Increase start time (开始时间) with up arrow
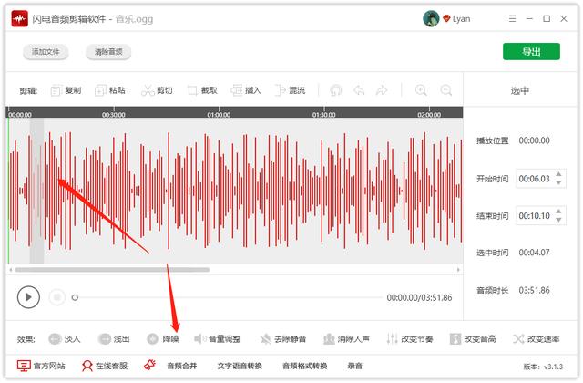Viewport: 583px width, 383px height. [x=558, y=174]
